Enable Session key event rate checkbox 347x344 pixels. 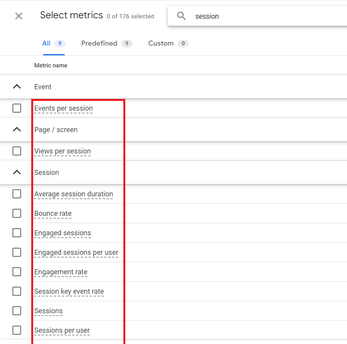[17, 291]
